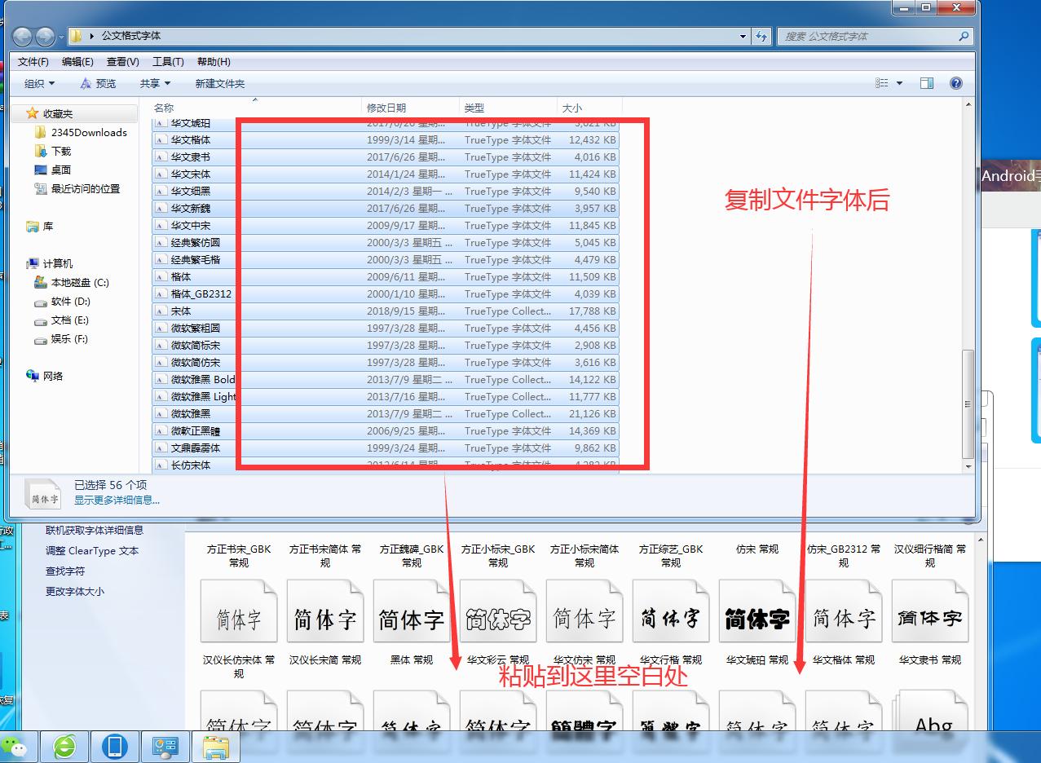Toggle the preview pane icon

click(929, 82)
